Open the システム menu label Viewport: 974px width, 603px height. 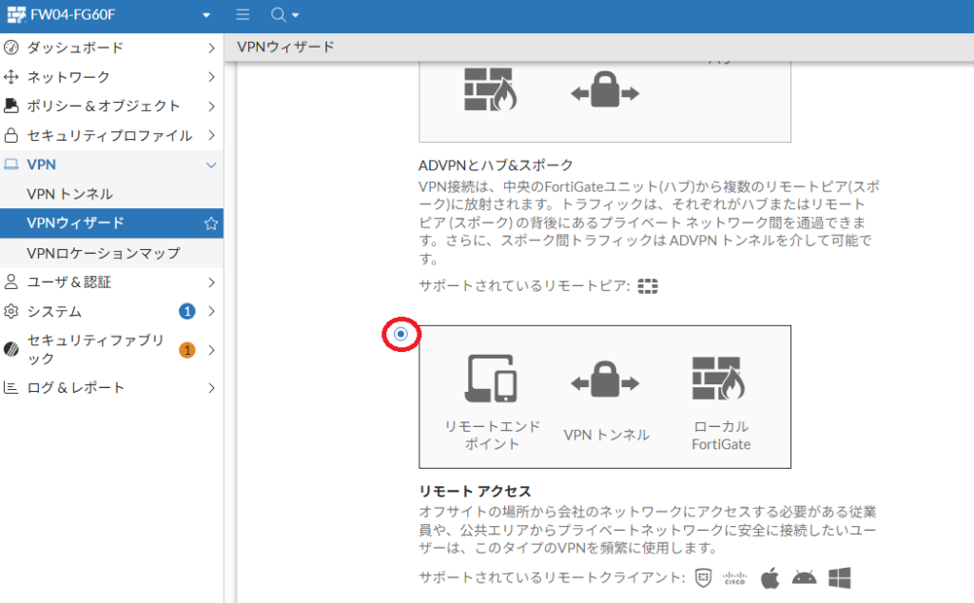pyautogui.click(x=54, y=311)
